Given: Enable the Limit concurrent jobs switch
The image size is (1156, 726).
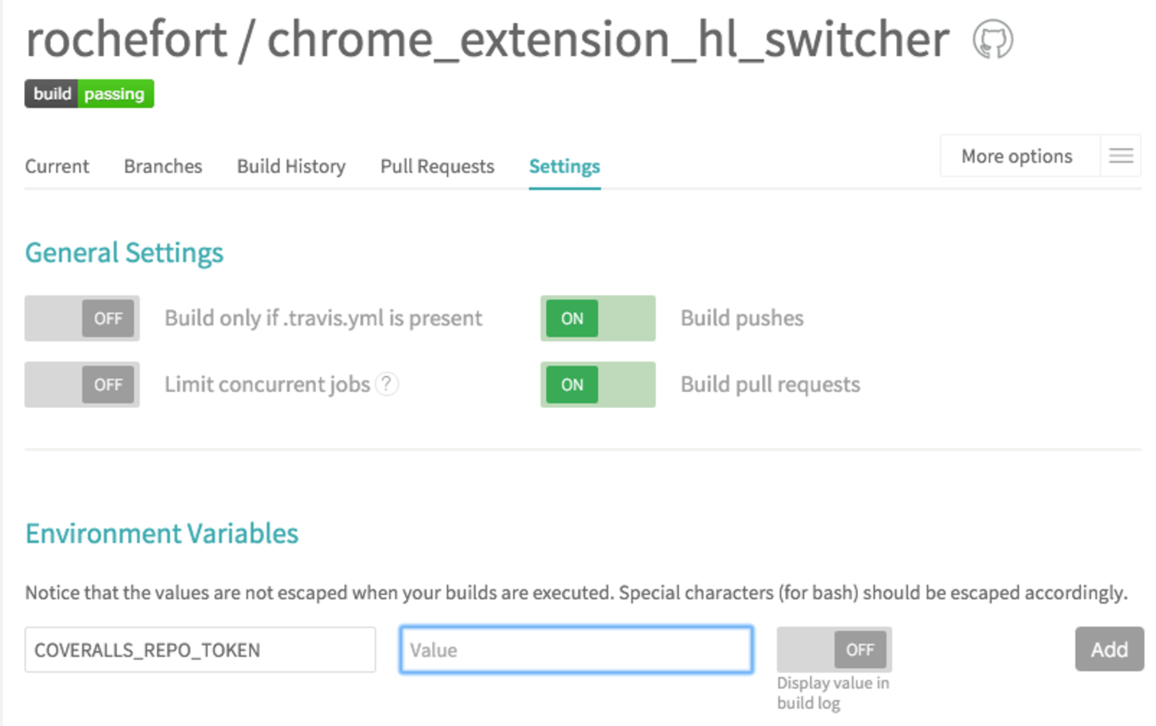Looking at the screenshot, I should (82, 385).
